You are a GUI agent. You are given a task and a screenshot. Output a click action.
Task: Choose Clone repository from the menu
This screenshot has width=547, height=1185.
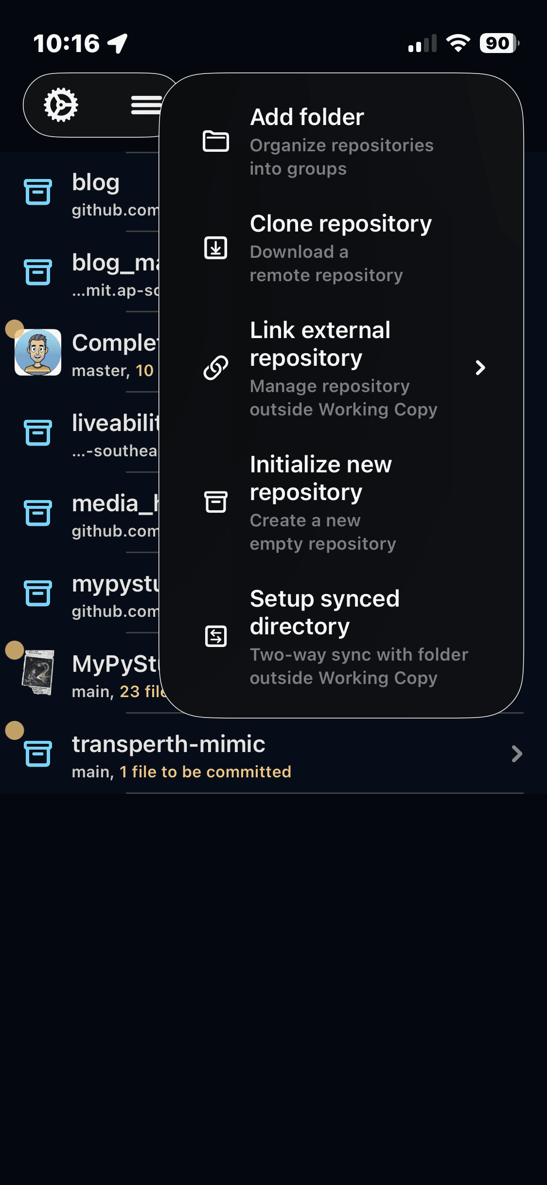tap(341, 249)
